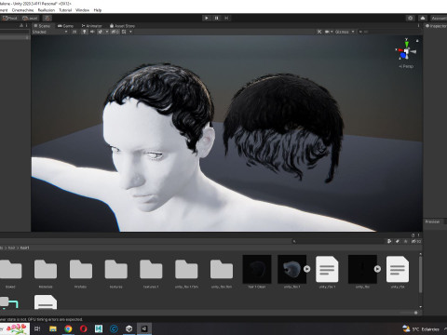Click the blue Z axis on orientation gizmo
The image size is (447, 335).
pyautogui.click(x=403, y=56)
